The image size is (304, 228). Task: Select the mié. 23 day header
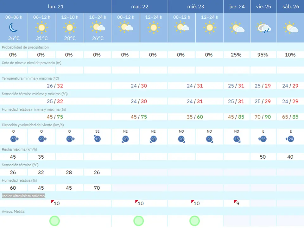196,6
